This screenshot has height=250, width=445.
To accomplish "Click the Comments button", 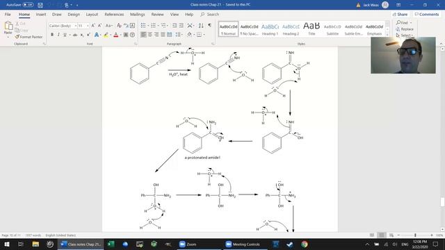I will 427,14.
